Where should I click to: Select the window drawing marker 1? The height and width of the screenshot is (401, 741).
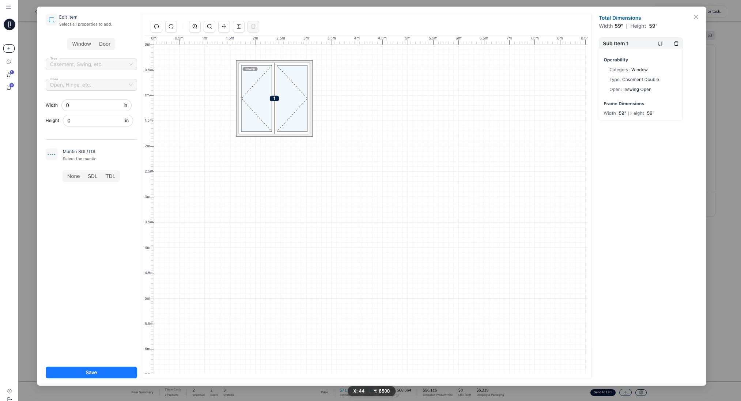point(274,98)
